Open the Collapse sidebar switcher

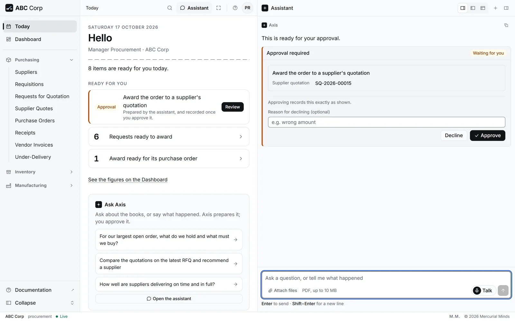40,303
